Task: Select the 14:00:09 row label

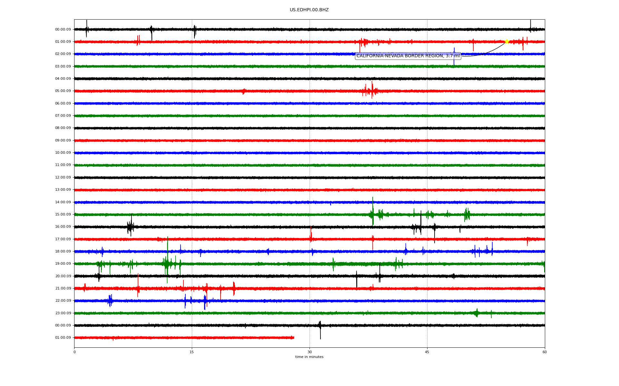Action: click(63, 202)
